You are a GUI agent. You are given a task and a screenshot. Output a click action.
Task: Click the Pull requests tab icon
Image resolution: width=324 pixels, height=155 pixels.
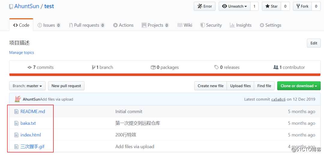[71, 25]
